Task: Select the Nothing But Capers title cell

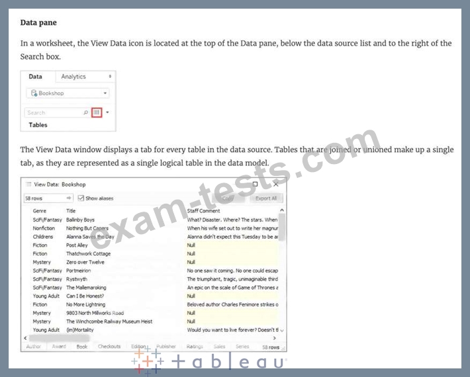Action: tap(87, 228)
